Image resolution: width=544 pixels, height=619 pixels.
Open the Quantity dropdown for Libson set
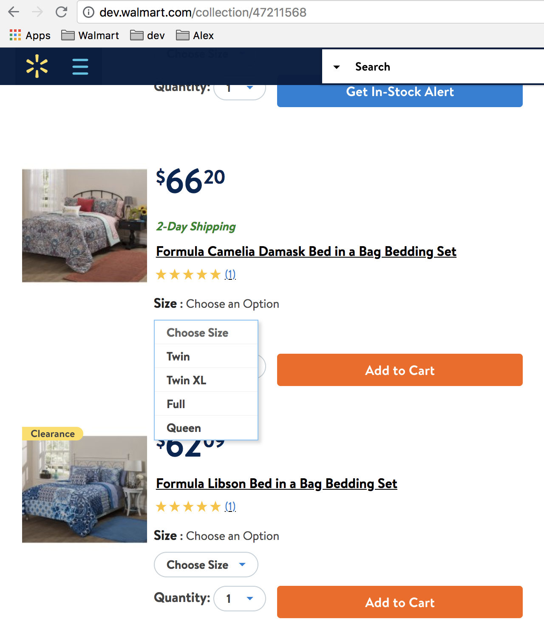[x=239, y=598]
